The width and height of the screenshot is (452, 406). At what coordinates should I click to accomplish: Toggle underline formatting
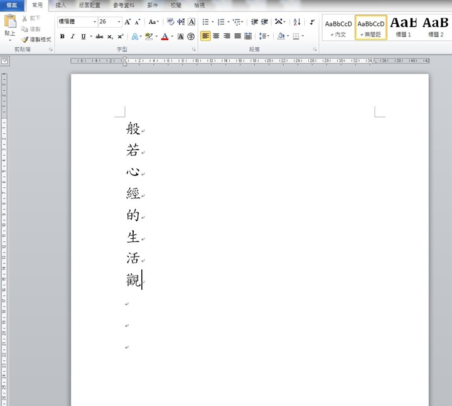83,36
